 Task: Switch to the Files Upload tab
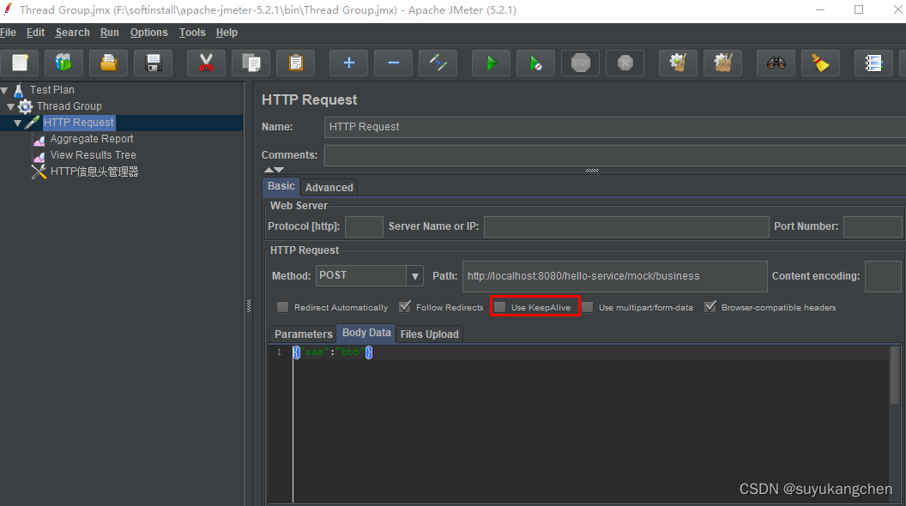pos(429,334)
